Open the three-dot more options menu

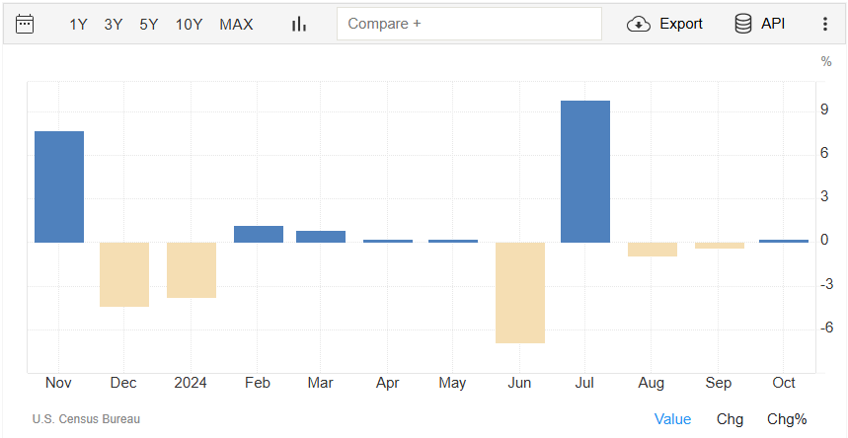pos(825,24)
